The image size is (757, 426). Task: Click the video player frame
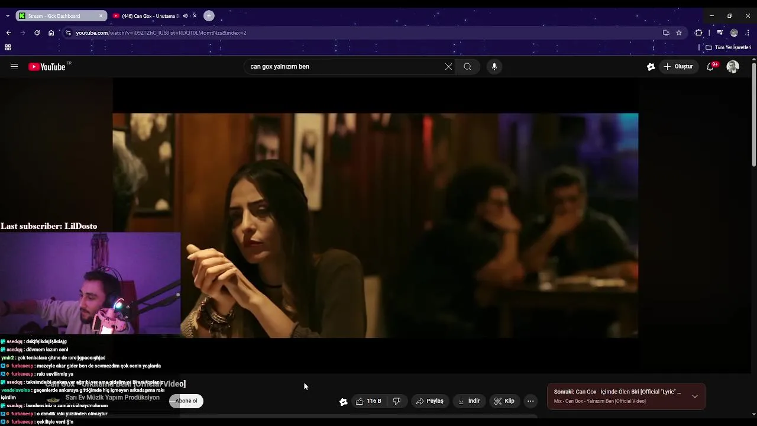375,225
